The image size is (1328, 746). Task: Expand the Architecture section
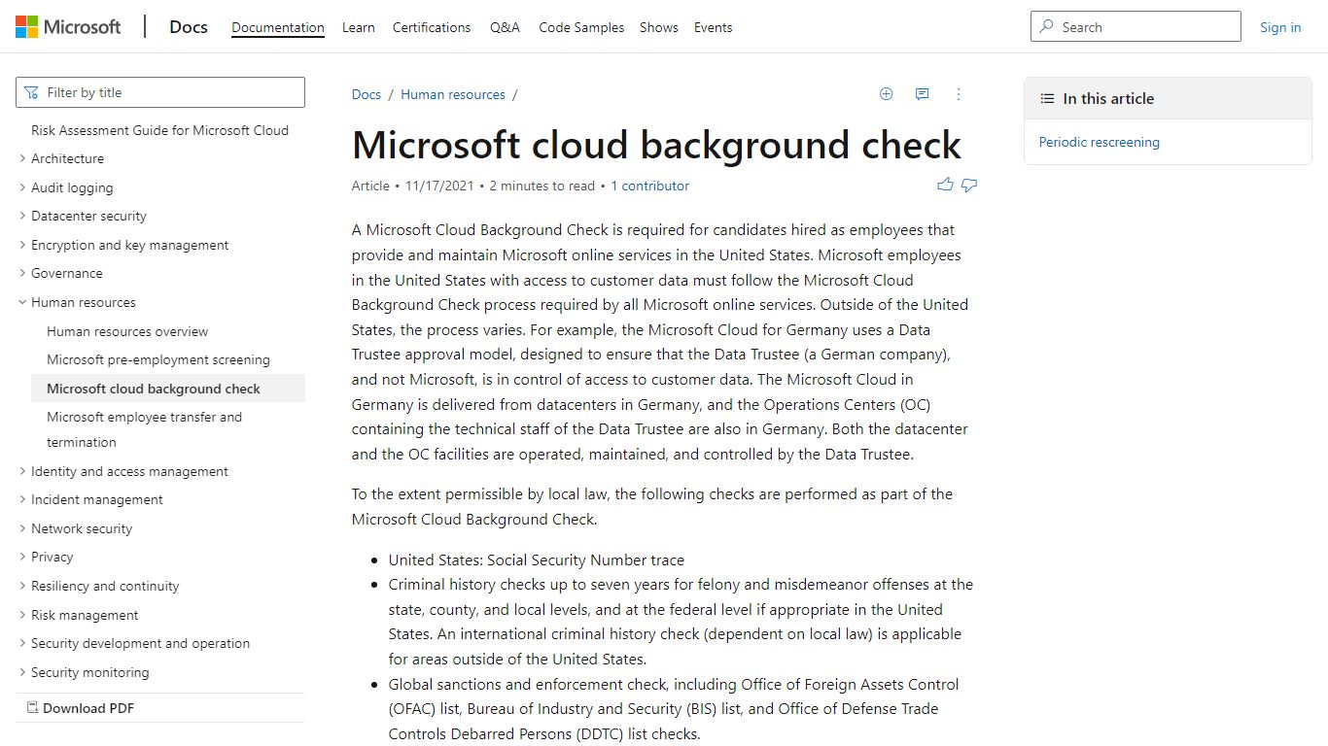(x=22, y=158)
